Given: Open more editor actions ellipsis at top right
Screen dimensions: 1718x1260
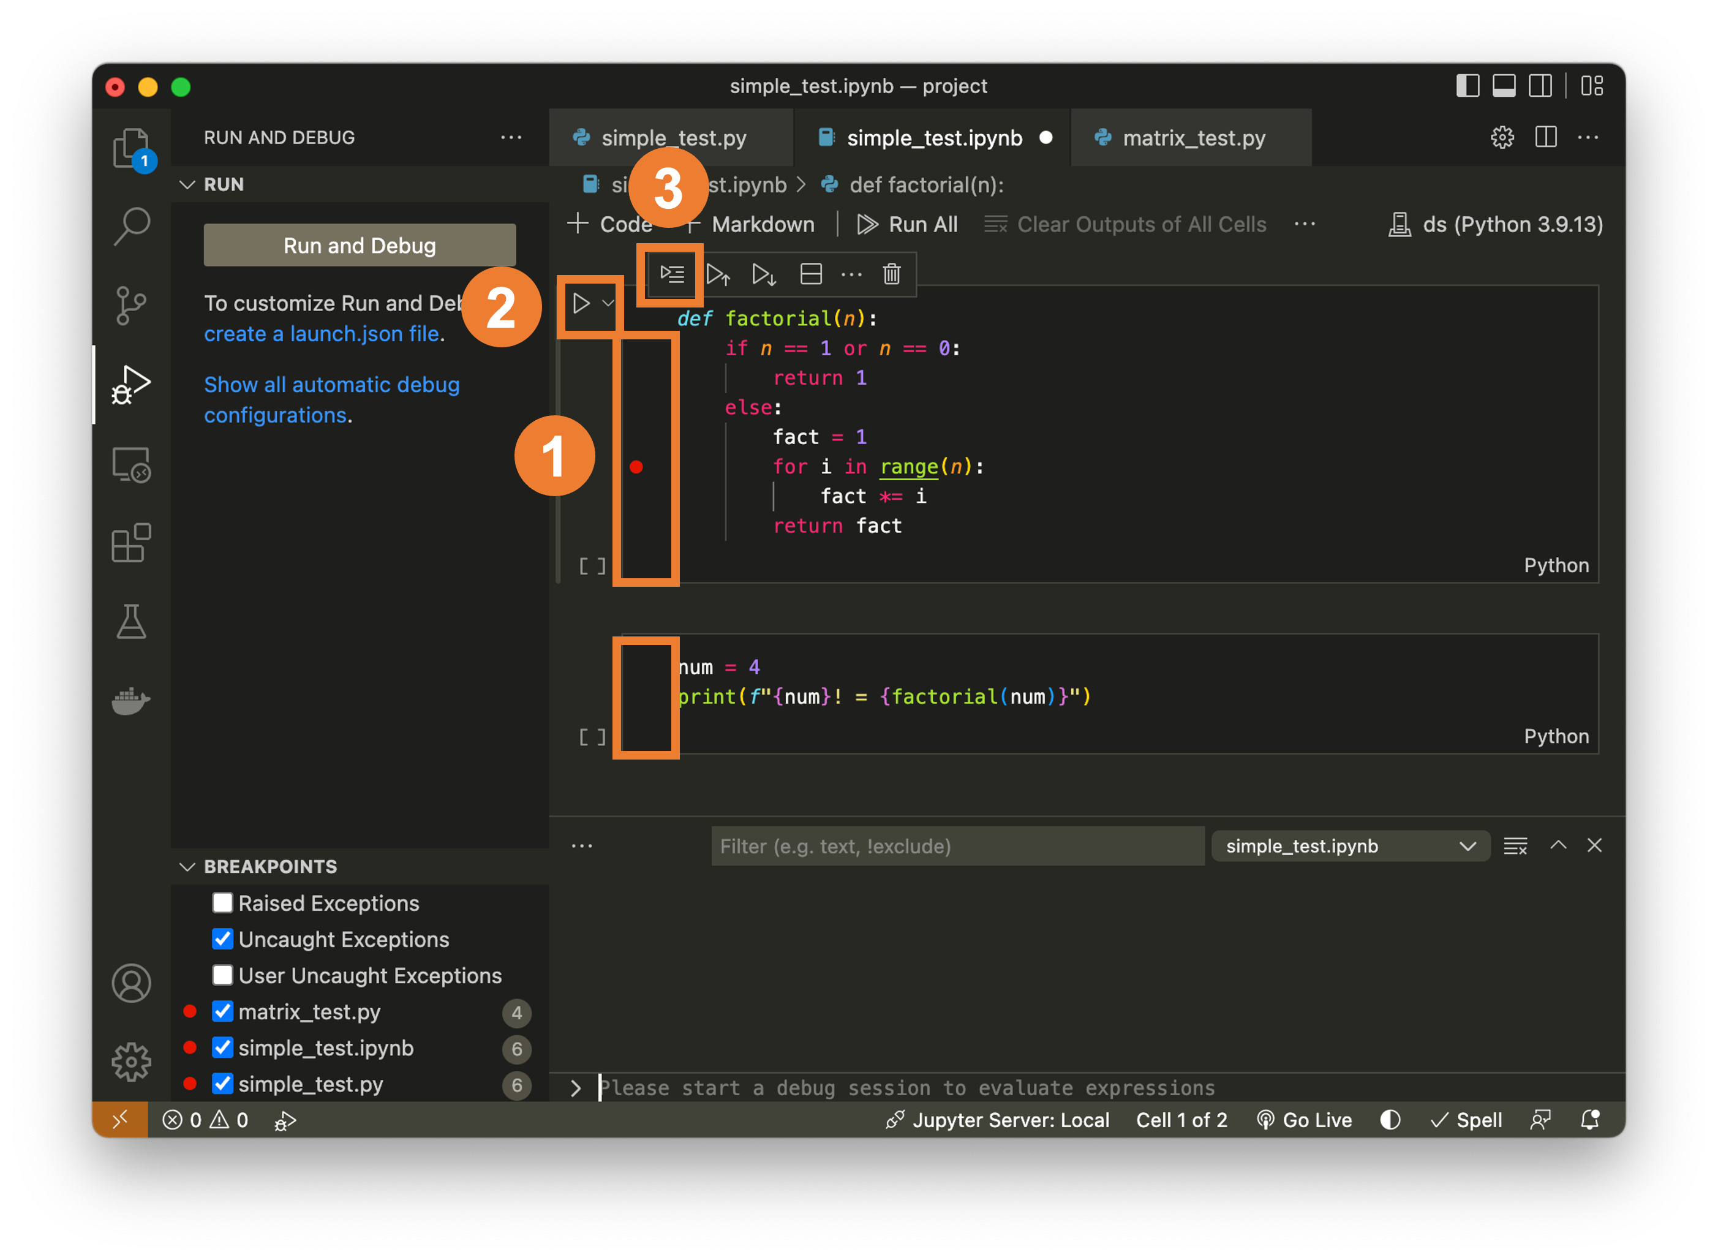Looking at the screenshot, I should click(1588, 137).
